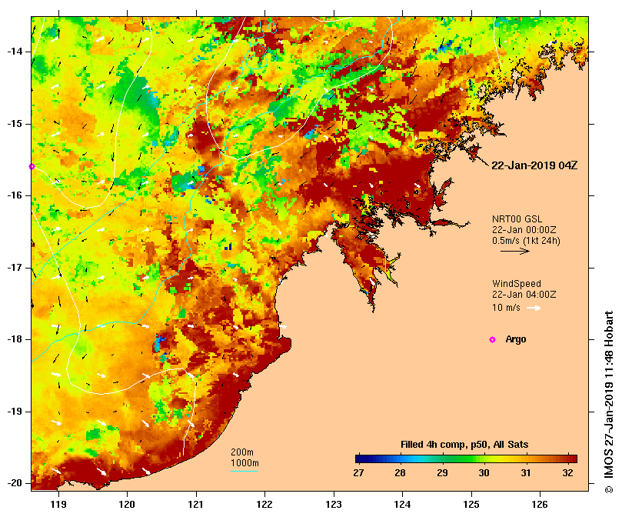Click the '28' colorbar value
Viewport: 622px width, 517px height.
(400, 473)
